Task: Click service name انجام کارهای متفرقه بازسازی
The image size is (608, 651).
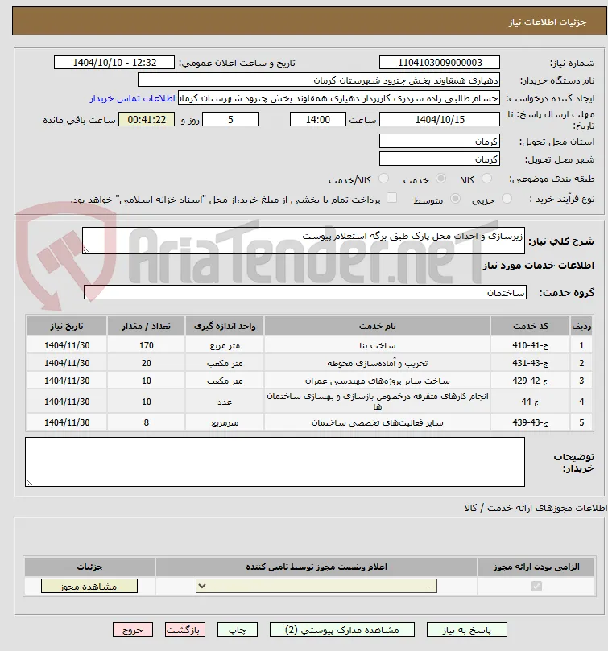Action: point(377,402)
